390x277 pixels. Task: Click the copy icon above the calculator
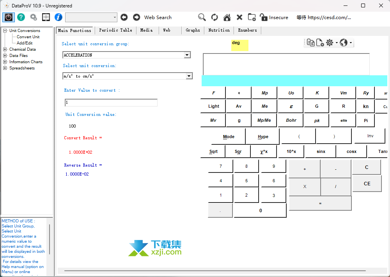click(311, 43)
